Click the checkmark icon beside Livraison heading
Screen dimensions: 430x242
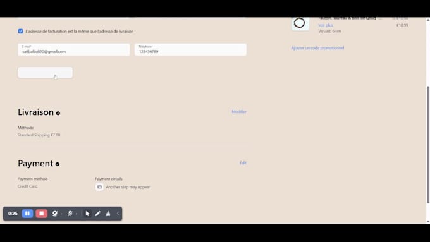pos(58,113)
